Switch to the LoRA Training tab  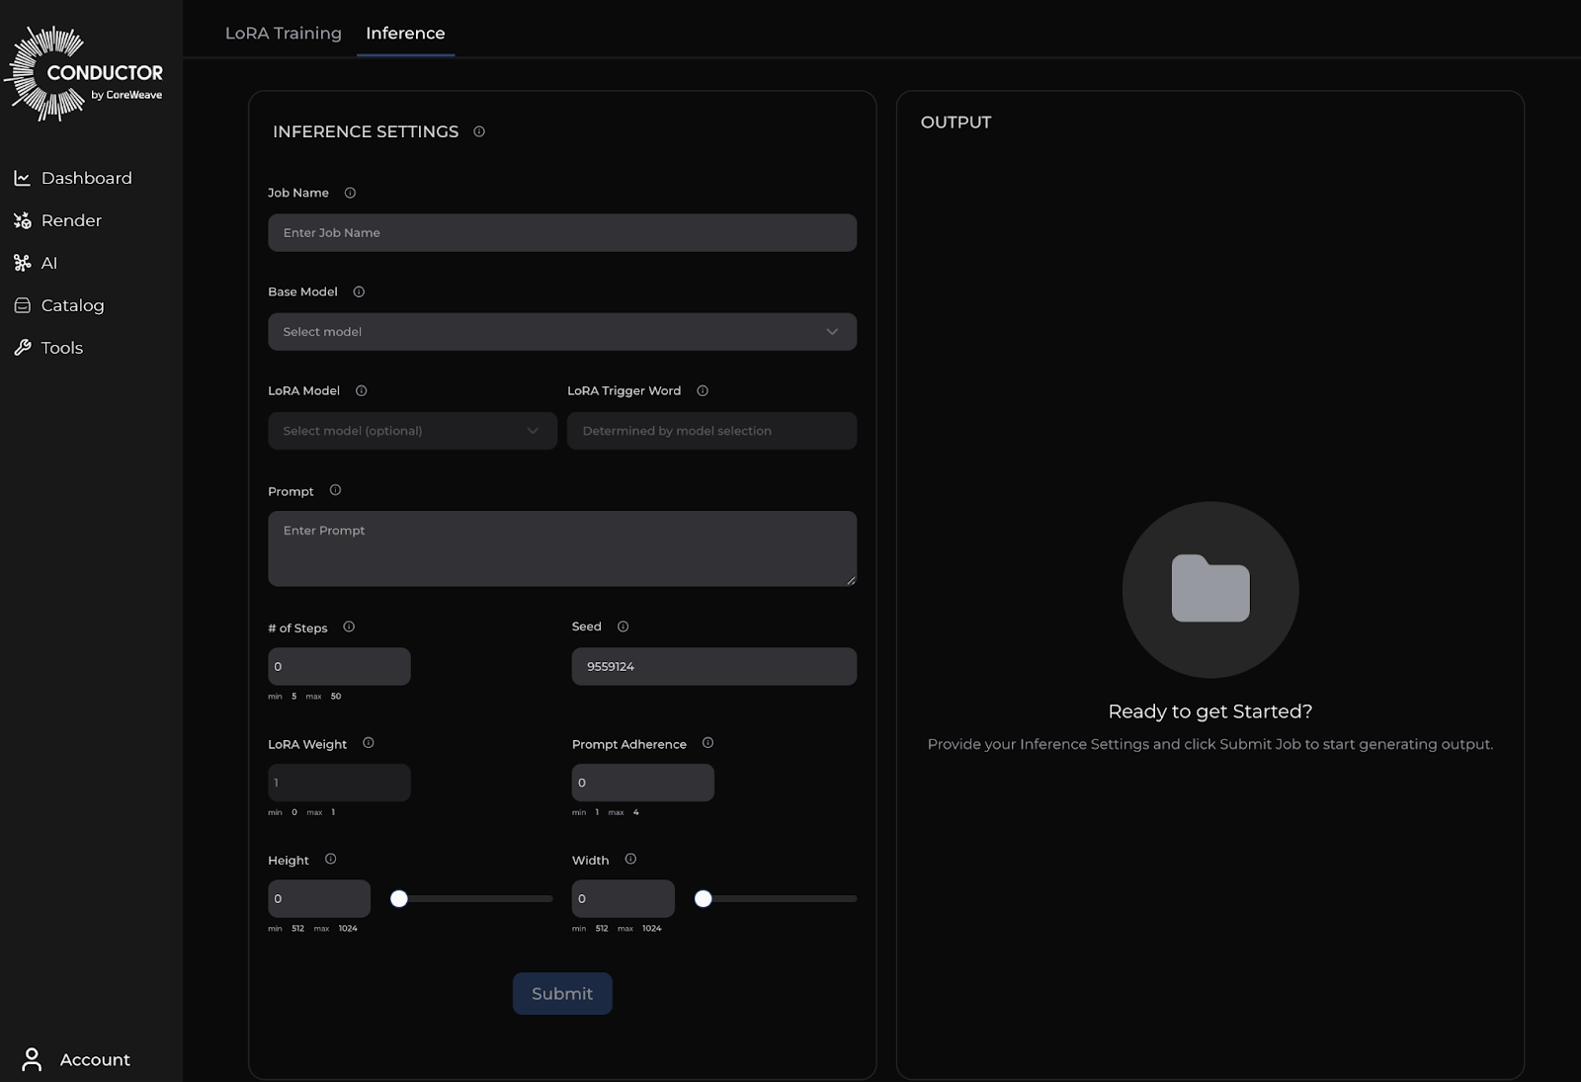[x=283, y=33]
